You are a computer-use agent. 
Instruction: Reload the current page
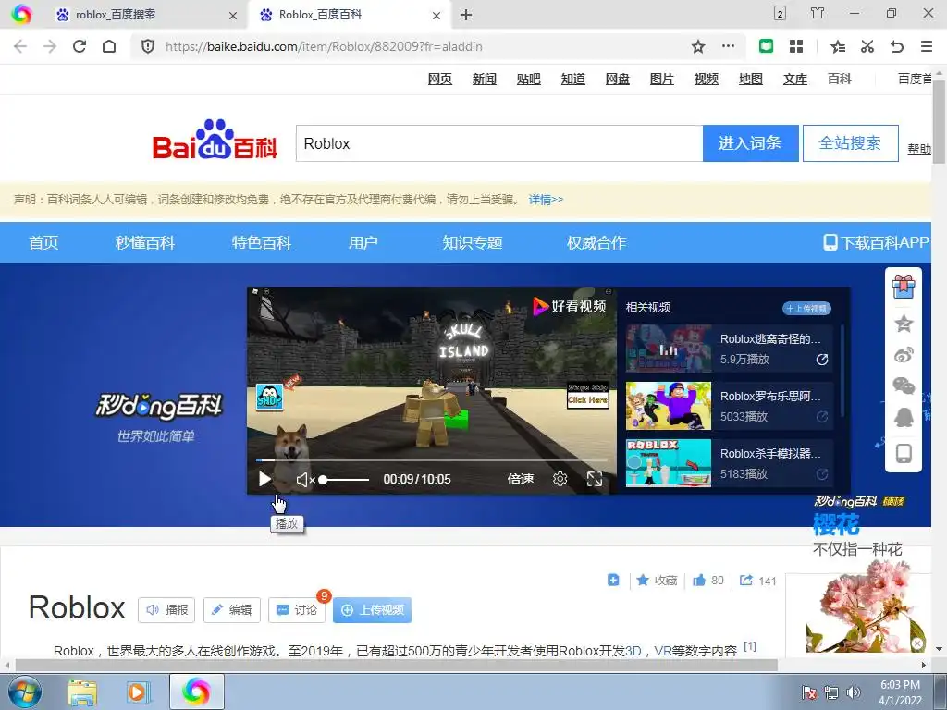point(80,46)
